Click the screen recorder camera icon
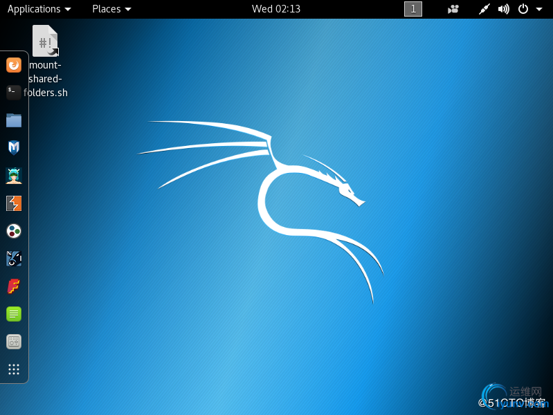The width and height of the screenshot is (553, 415). (453, 9)
